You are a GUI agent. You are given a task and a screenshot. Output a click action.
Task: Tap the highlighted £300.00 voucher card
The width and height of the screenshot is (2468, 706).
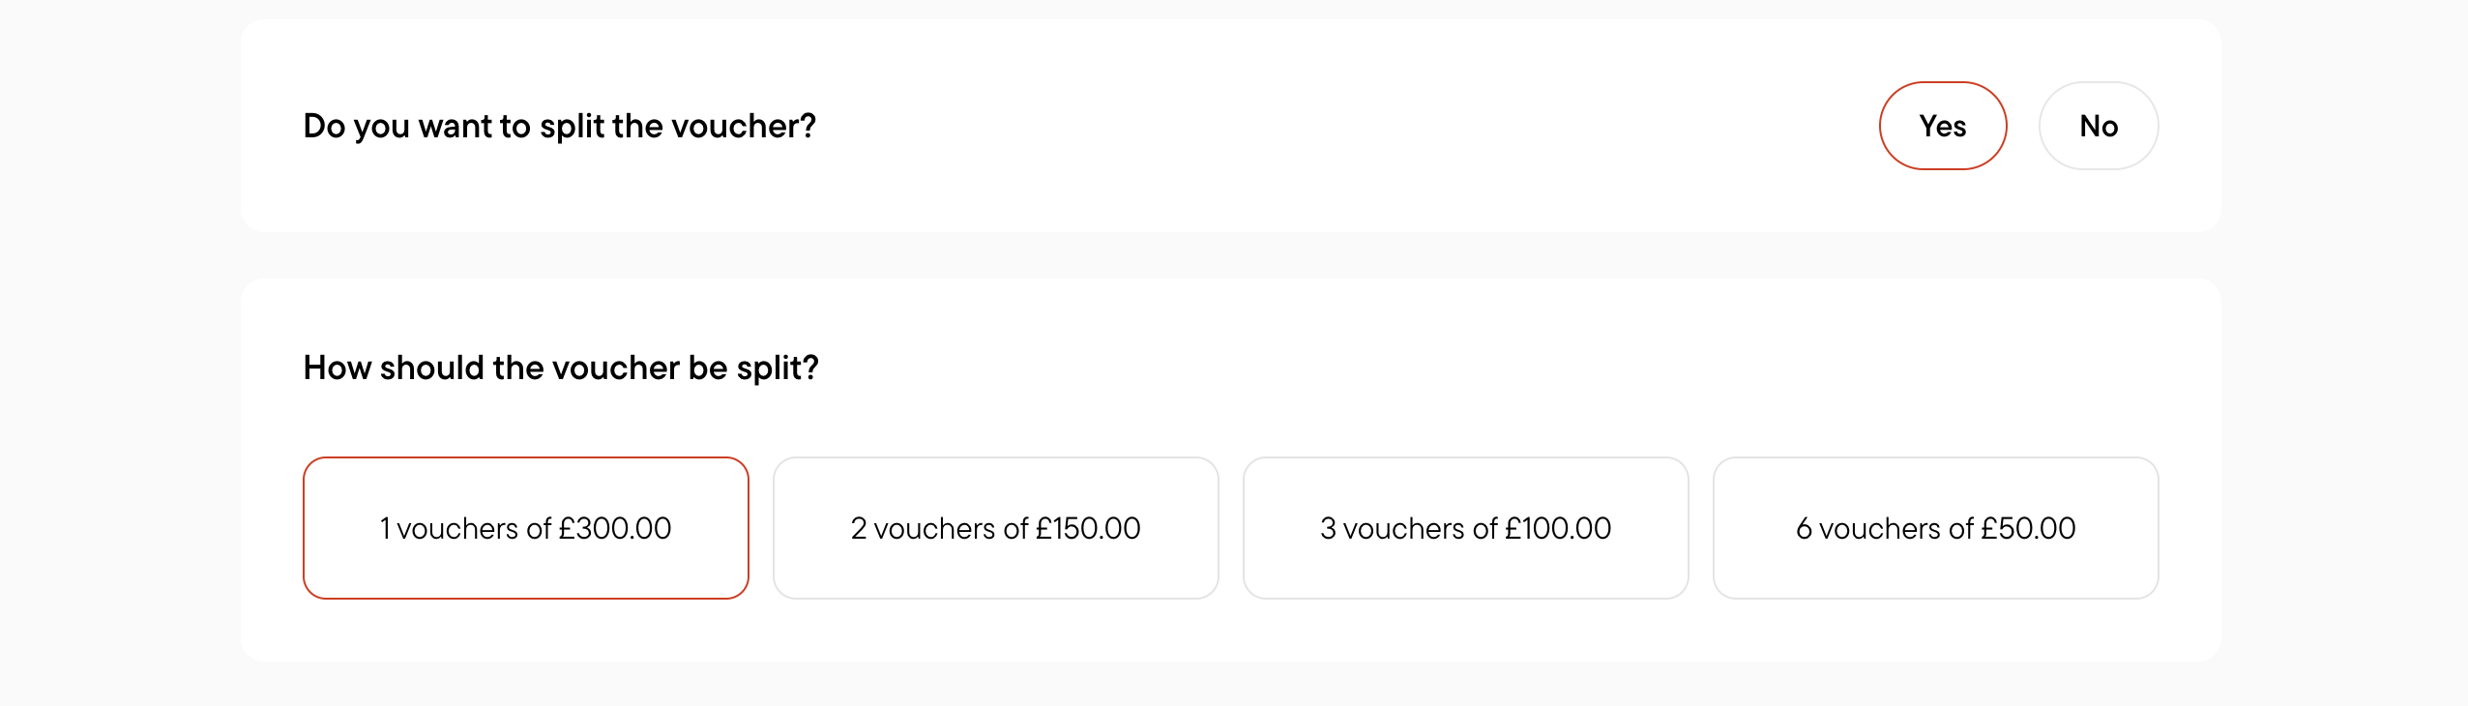pyautogui.click(x=526, y=528)
